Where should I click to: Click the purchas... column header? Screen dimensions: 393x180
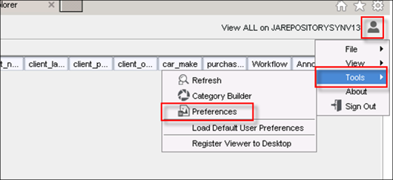(225, 64)
